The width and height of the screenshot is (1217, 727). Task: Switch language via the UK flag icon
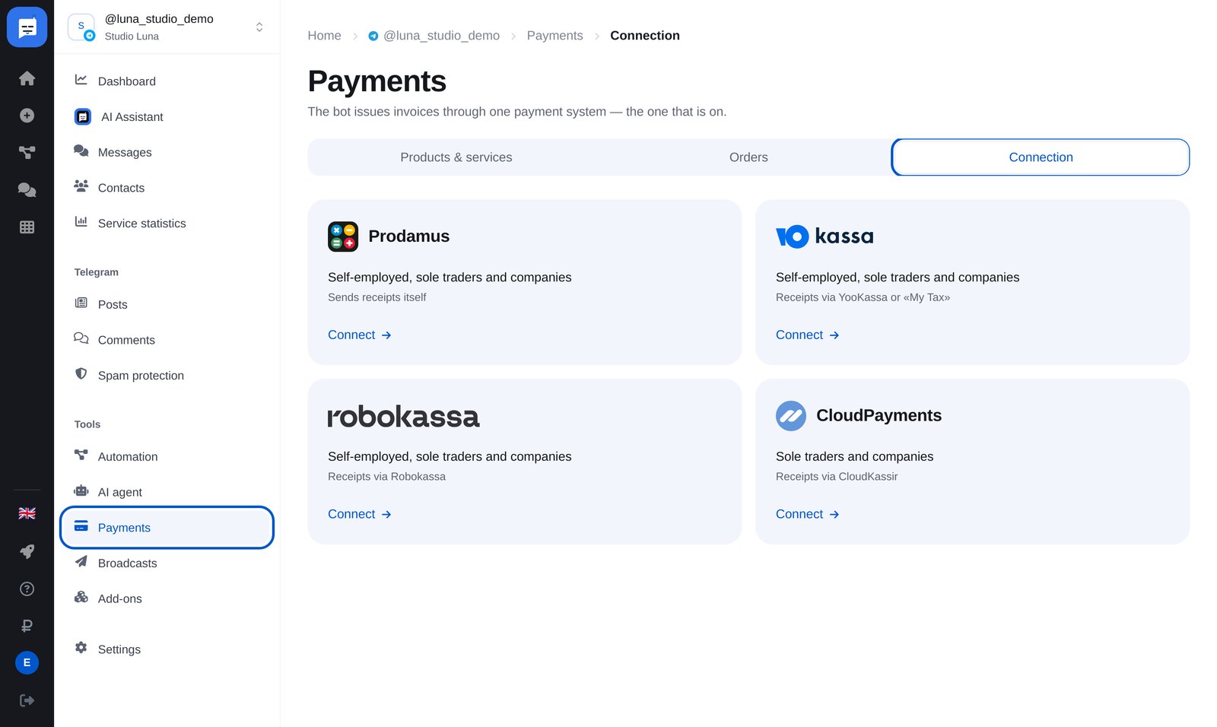tap(27, 513)
